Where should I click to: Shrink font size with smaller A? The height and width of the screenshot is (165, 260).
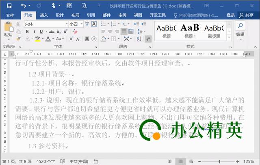click(78, 39)
